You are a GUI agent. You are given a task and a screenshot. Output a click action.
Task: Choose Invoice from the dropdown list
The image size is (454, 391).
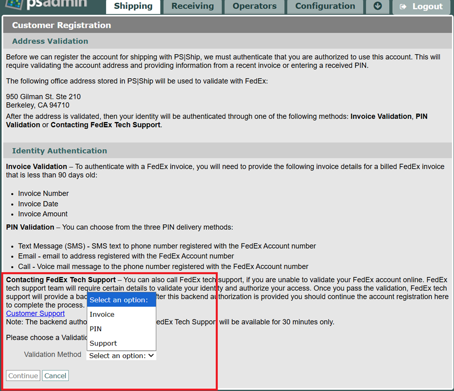point(122,314)
